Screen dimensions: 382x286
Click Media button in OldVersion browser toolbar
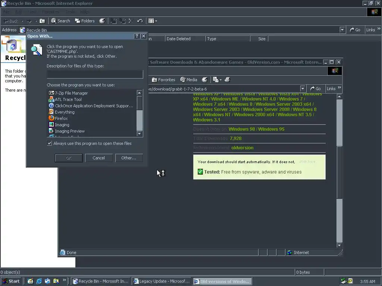(x=188, y=80)
